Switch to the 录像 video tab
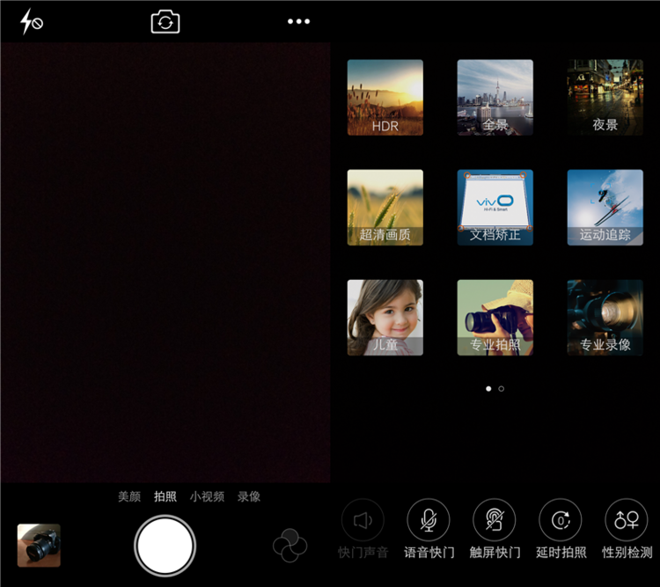This screenshot has height=587, width=660. [x=249, y=496]
